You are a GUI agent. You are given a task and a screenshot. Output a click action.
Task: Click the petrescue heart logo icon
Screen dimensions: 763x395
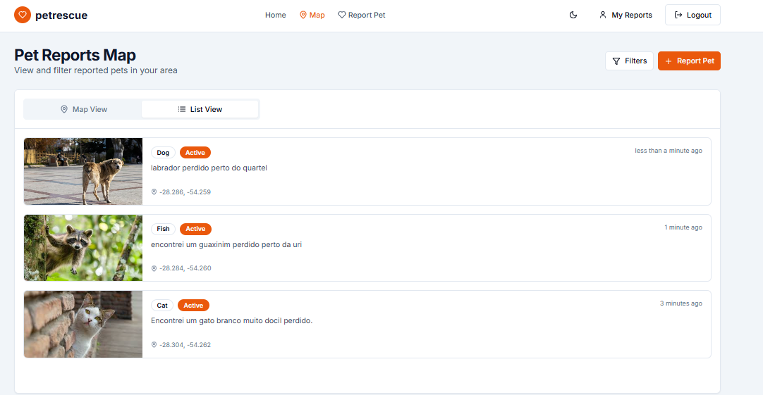tap(23, 15)
